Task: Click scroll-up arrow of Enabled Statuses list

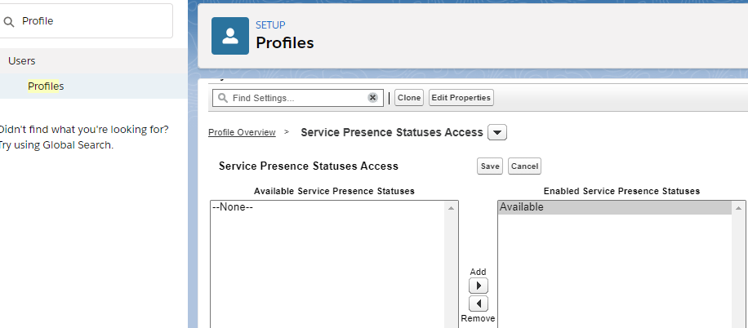Action: [x=739, y=208]
